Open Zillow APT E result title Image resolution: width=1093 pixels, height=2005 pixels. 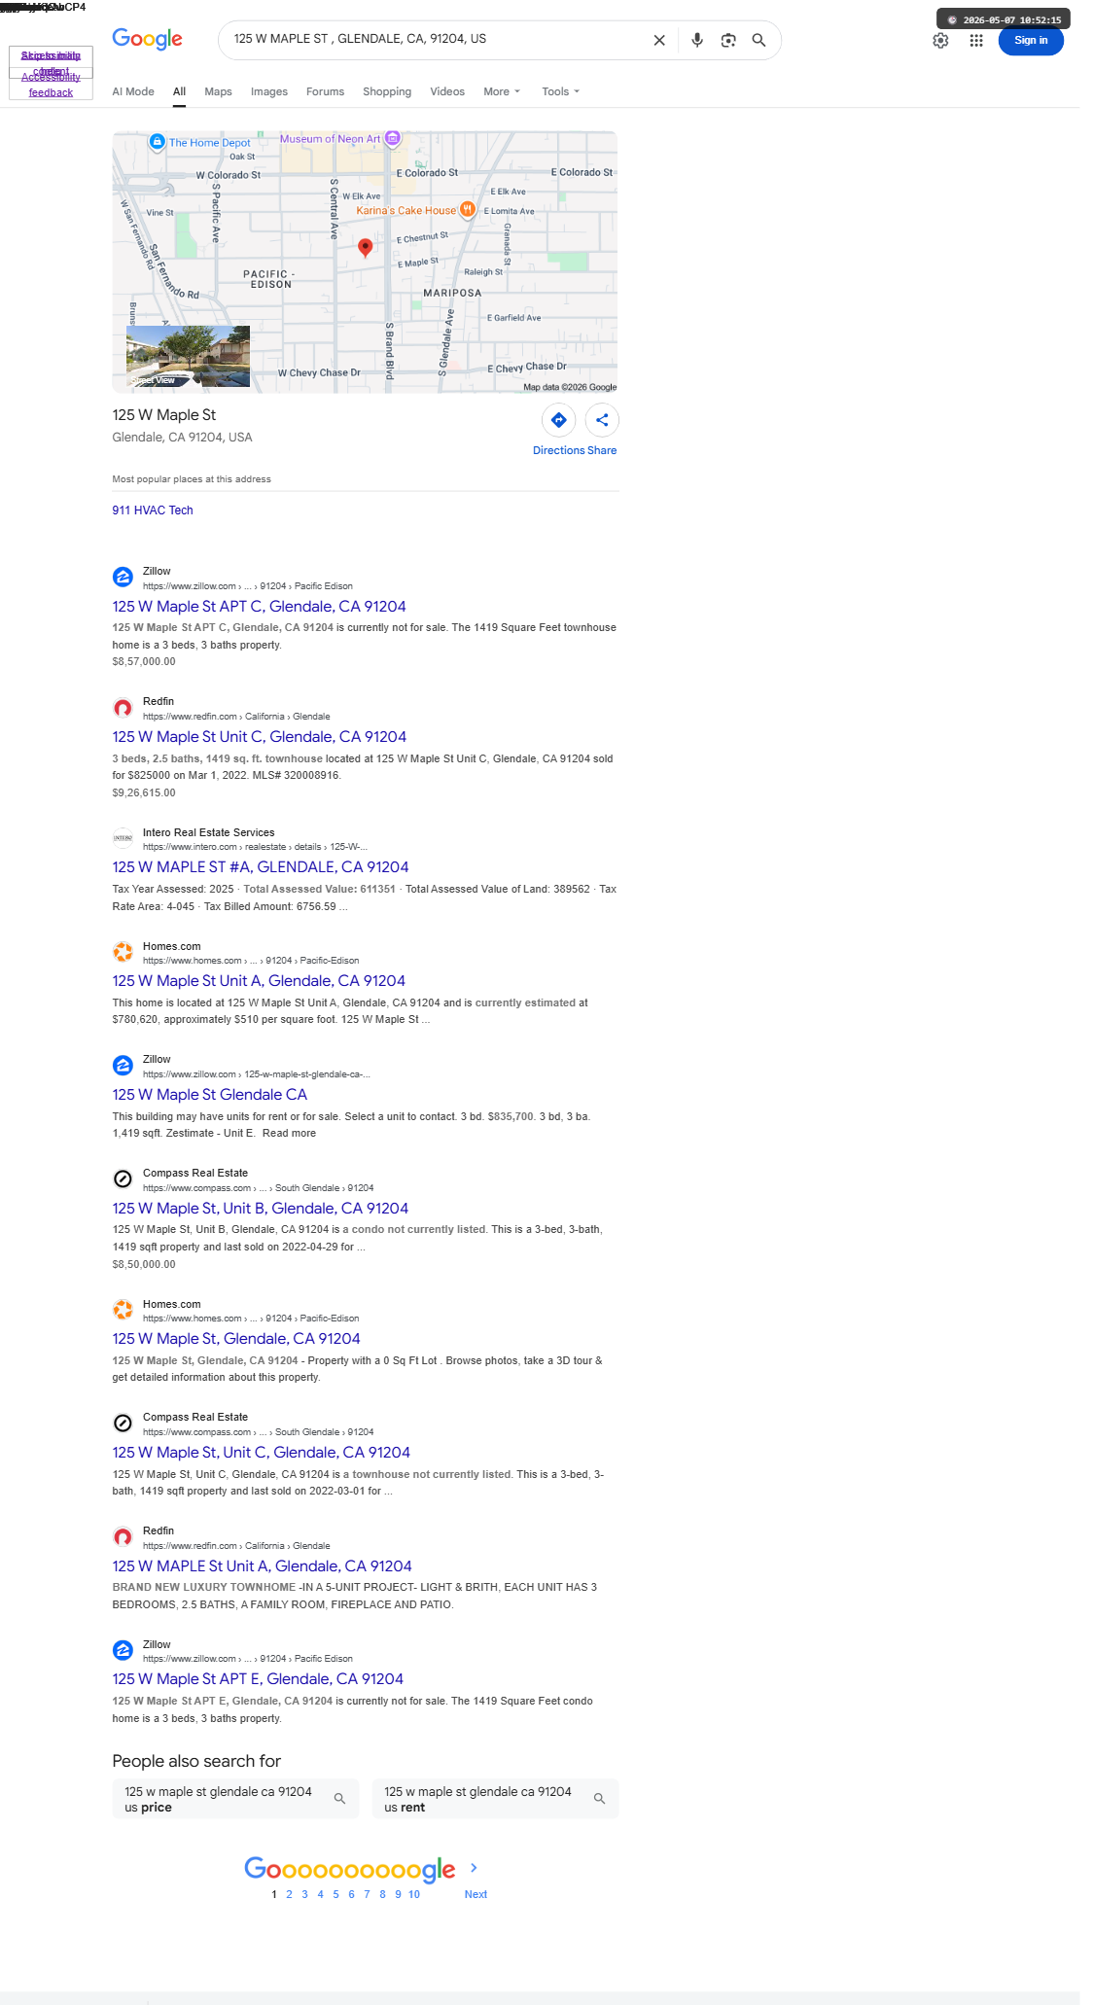(258, 1679)
